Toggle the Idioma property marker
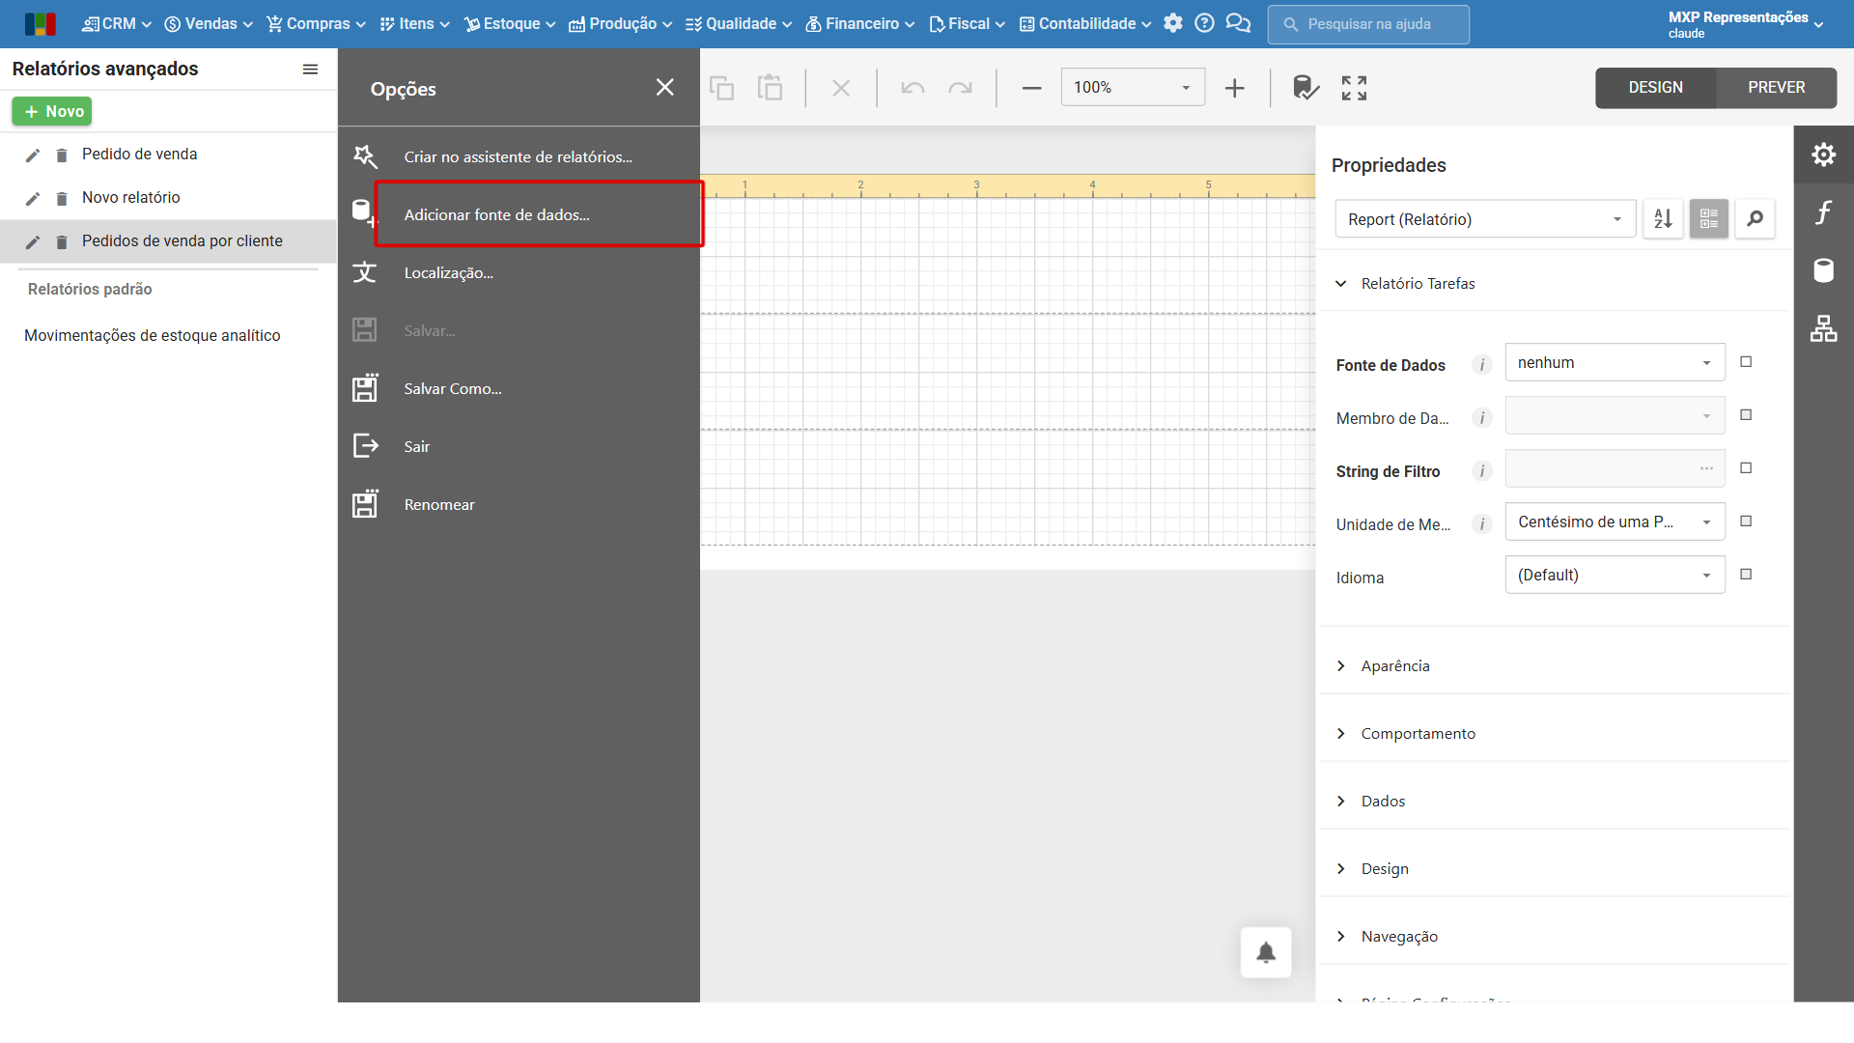The width and height of the screenshot is (1854, 1043). tap(1746, 575)
